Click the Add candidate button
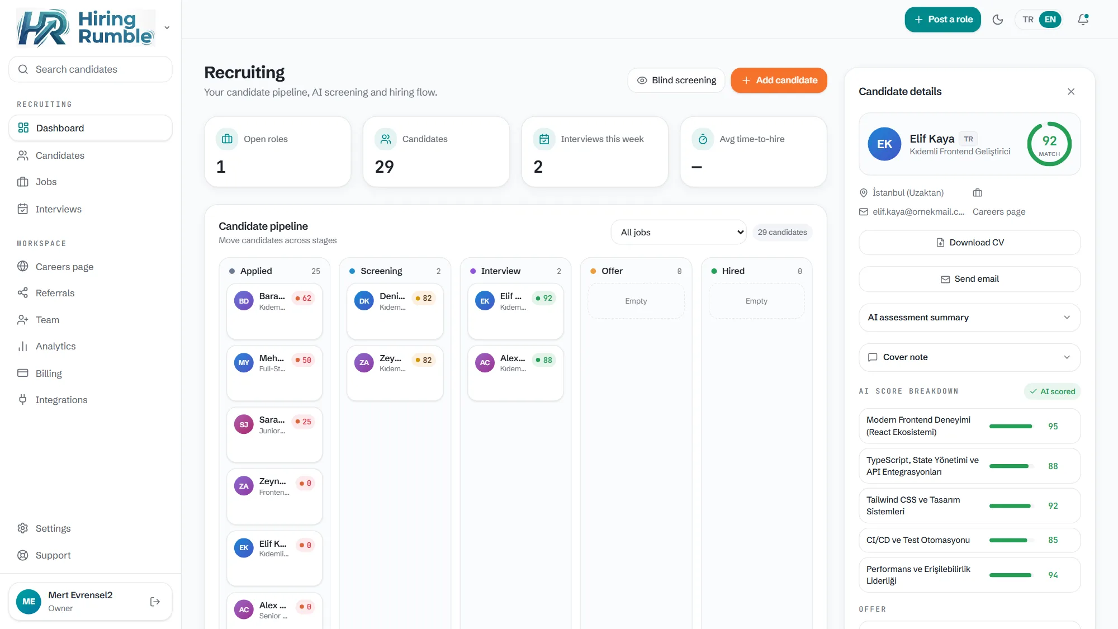 tap(779, 81)
